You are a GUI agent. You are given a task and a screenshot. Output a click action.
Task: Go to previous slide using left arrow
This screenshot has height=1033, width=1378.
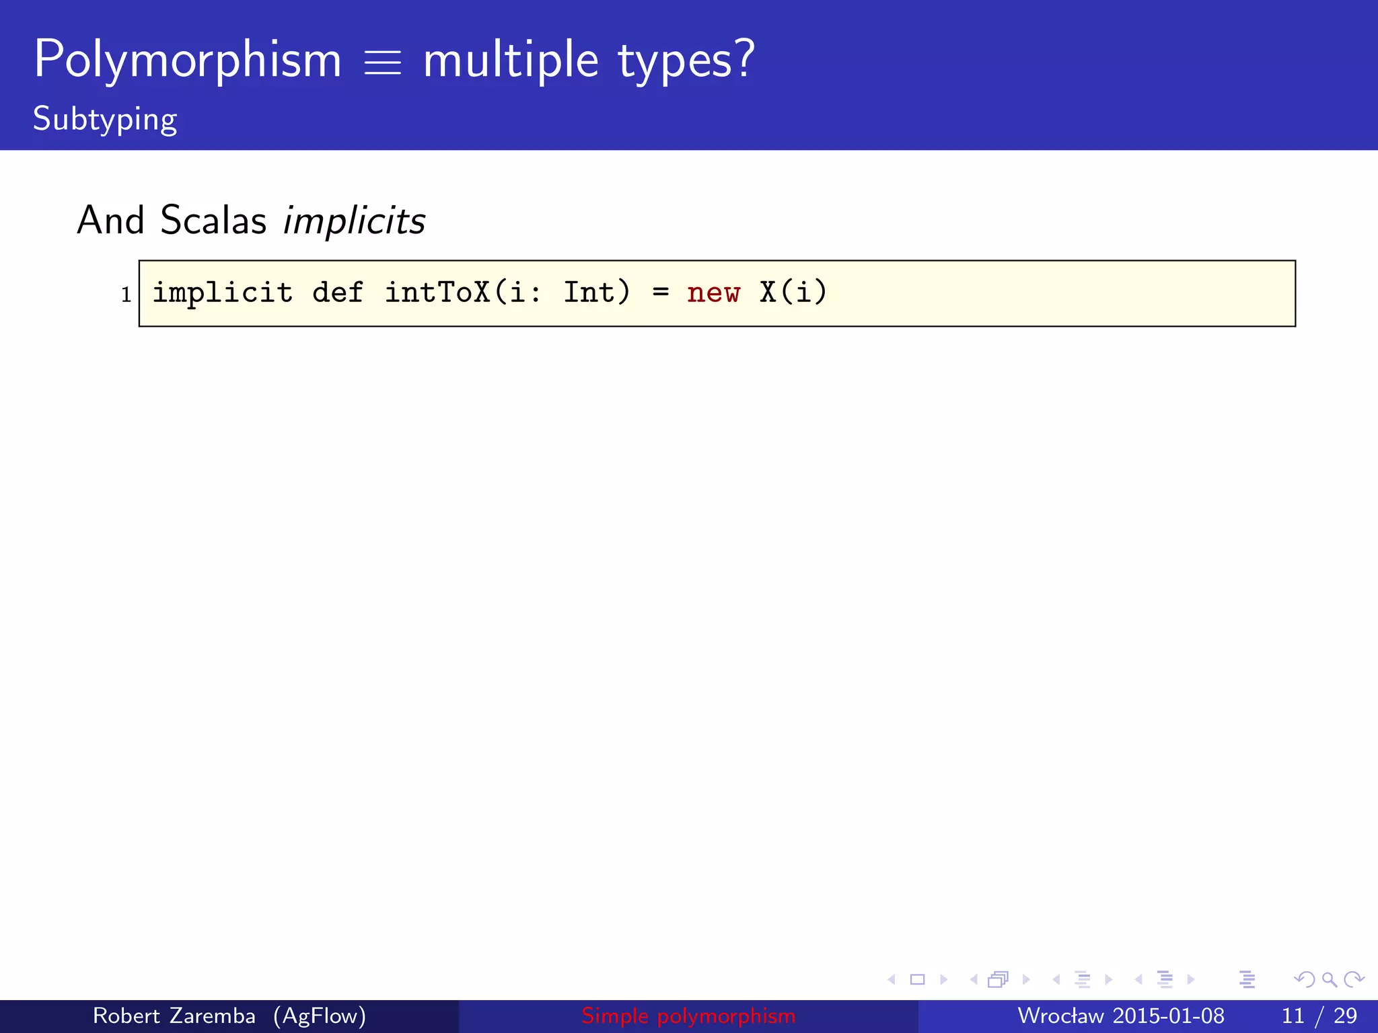[892, 980]
